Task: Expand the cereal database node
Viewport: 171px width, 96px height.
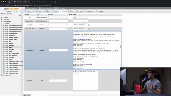Action: pyautogui.click(x=1, y=18)
